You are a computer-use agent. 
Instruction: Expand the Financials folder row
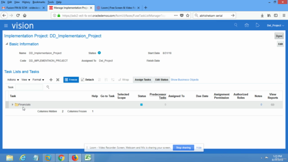pyautogui.click(x=13, y=104)
